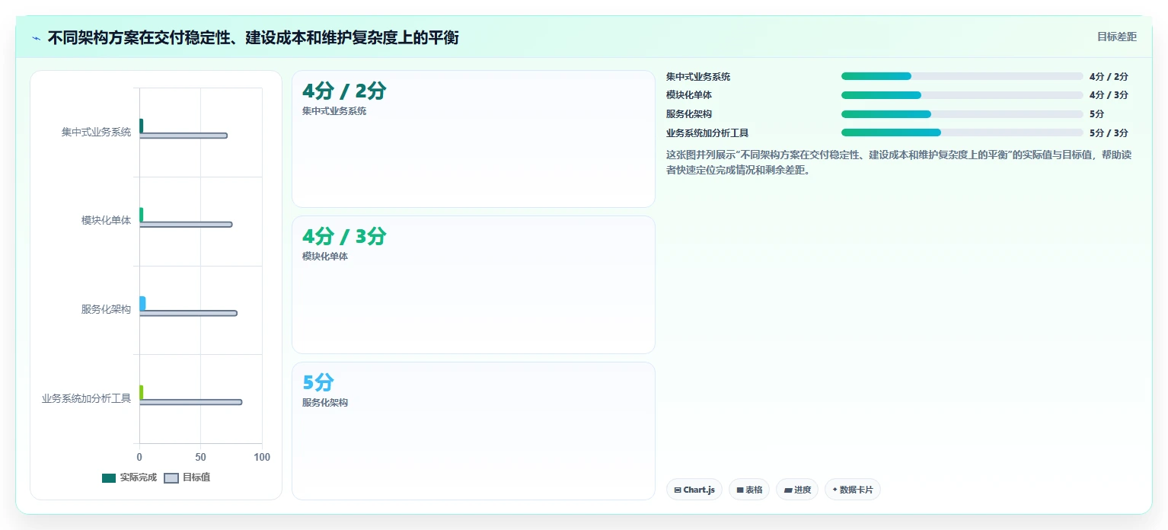The height and width of the screenshot is (530, 1168).
Task: Click the x-axis tick 50
Action: point(201,458)
